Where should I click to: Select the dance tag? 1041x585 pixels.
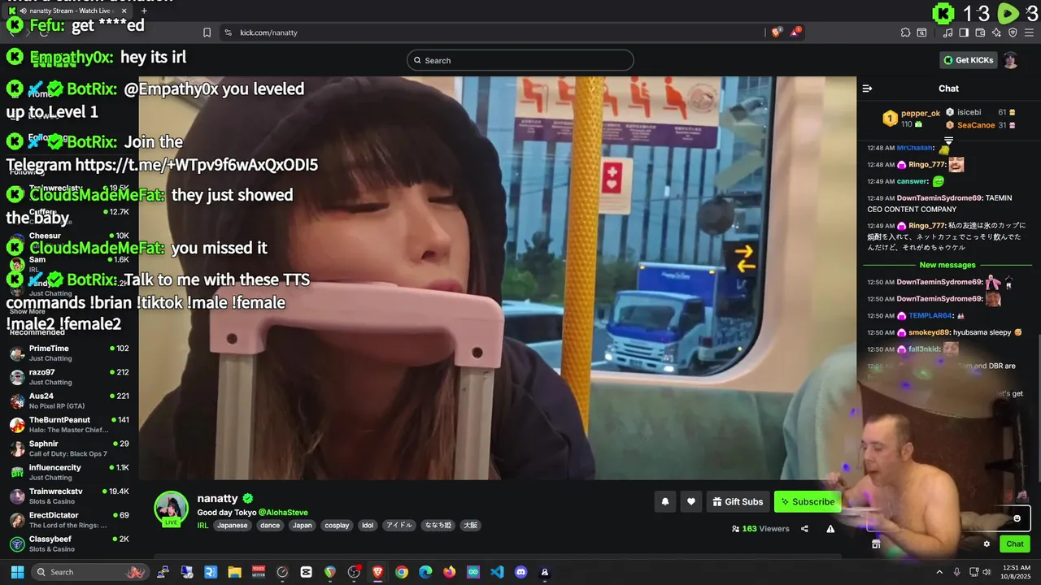(x=269, y=526)
